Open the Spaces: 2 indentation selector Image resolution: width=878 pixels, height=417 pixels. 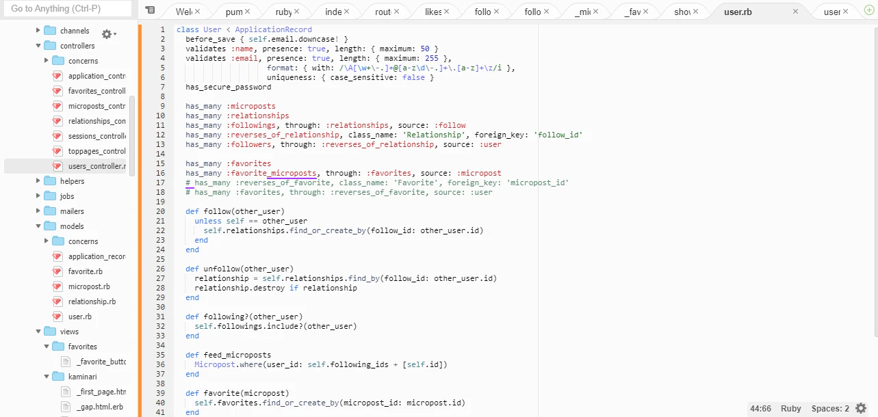pyautogui.click(x=830, y=409)
